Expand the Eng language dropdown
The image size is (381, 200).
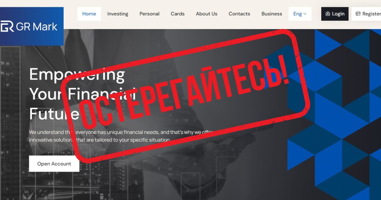[x=300, y=14]
